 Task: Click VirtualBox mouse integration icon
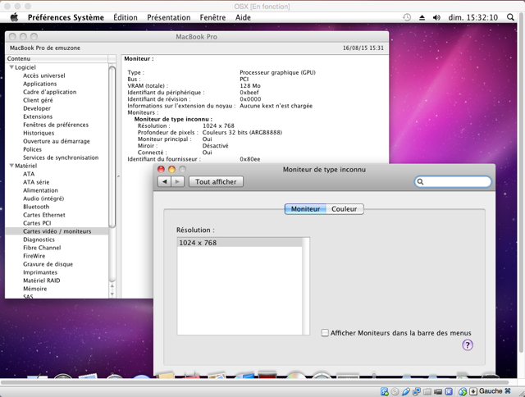[463, 391]
